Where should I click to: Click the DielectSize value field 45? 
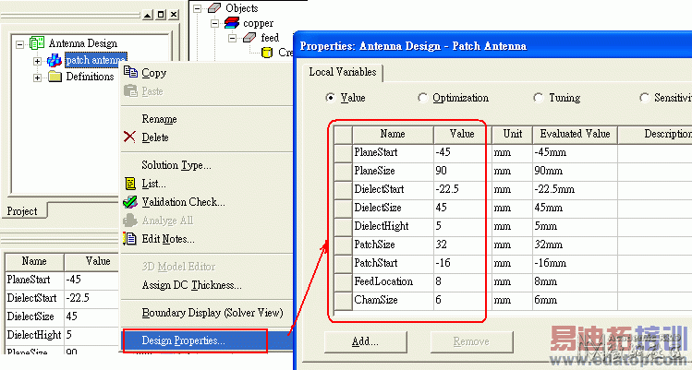[x=462, y=209]
